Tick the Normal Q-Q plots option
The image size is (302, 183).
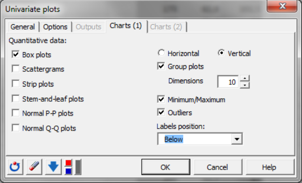click(x=16, y=128)
